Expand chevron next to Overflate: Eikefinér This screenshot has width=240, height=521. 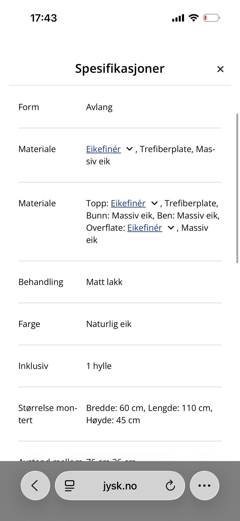click(171, 228)
